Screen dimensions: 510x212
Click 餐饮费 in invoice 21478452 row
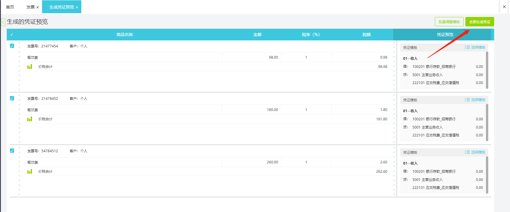point(33,110)
